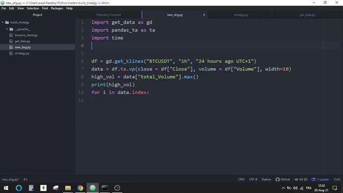Click the volume speaker tray icon
Screen dimensions: 343x193
pyautogui.click(x=295, y=188)
